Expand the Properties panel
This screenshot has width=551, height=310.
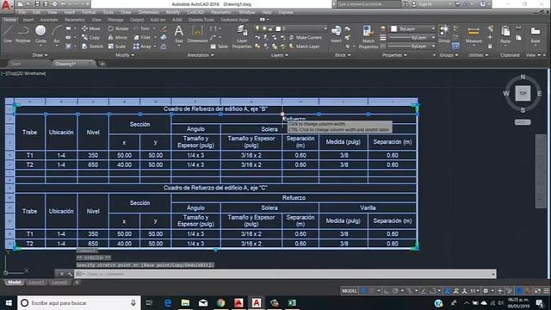[394, 55]
